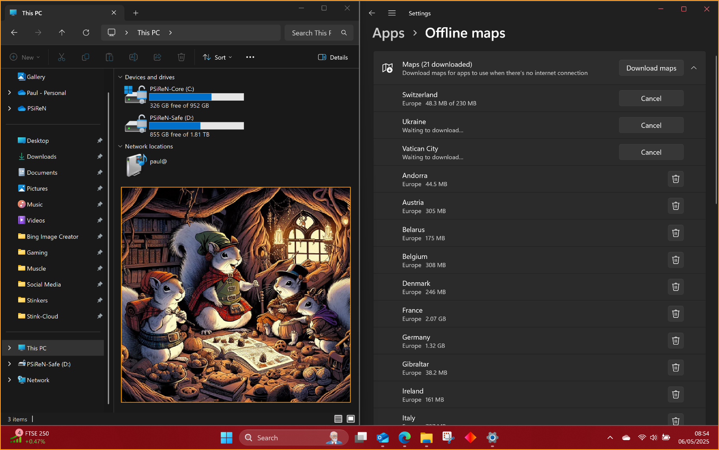Go up one folder level
The image size is (719, 450).
62,33
